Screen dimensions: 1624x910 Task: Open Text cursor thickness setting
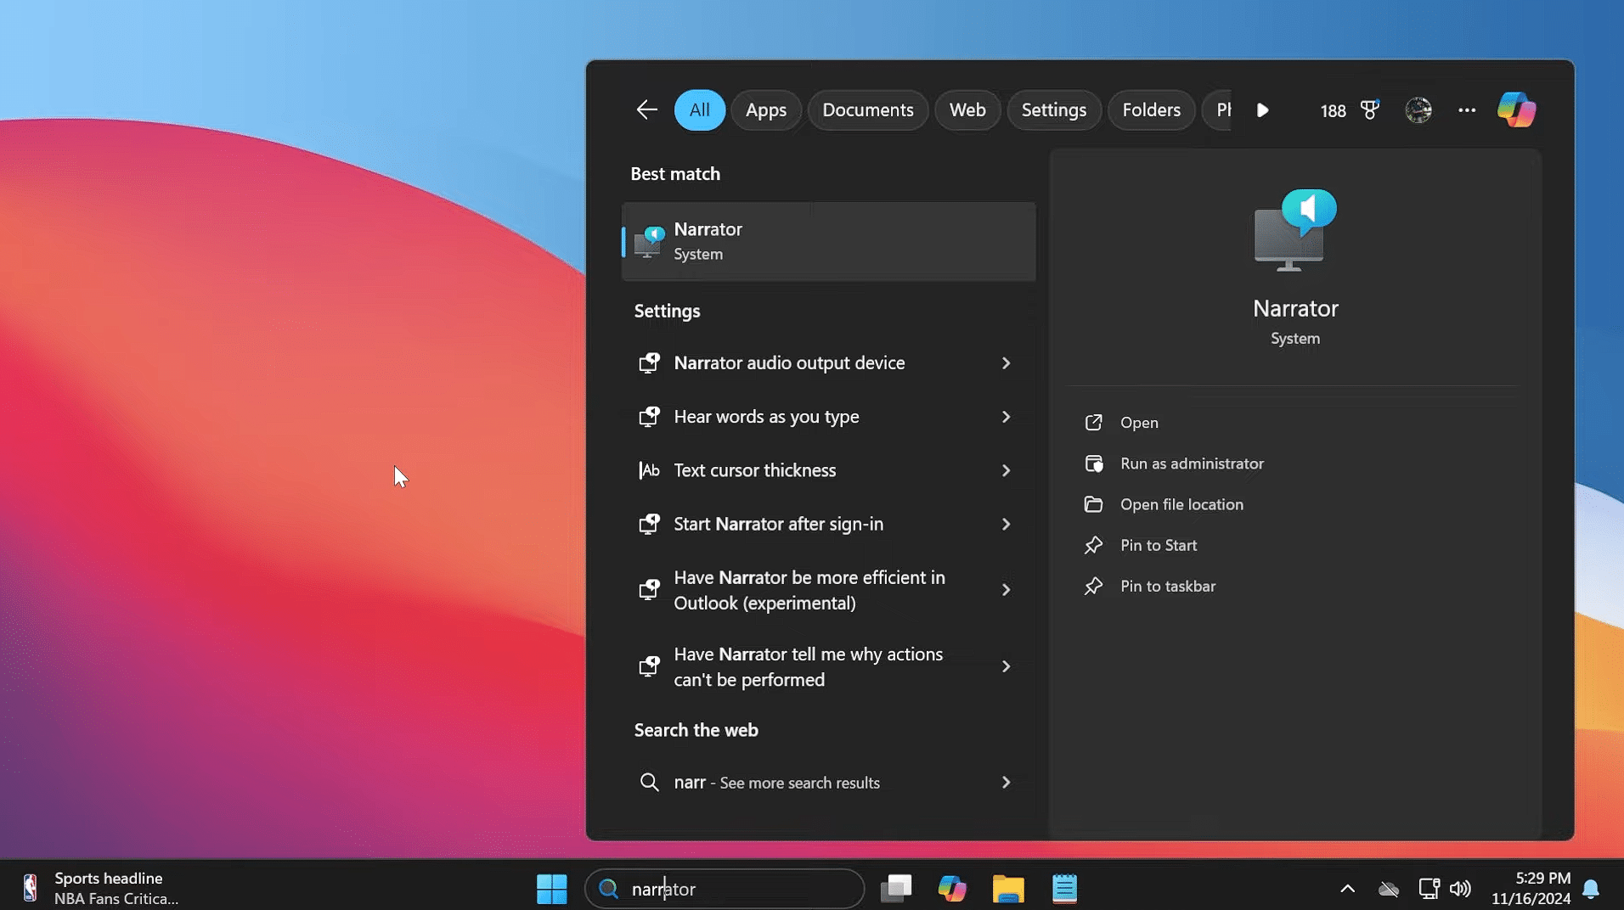[828, 470]
